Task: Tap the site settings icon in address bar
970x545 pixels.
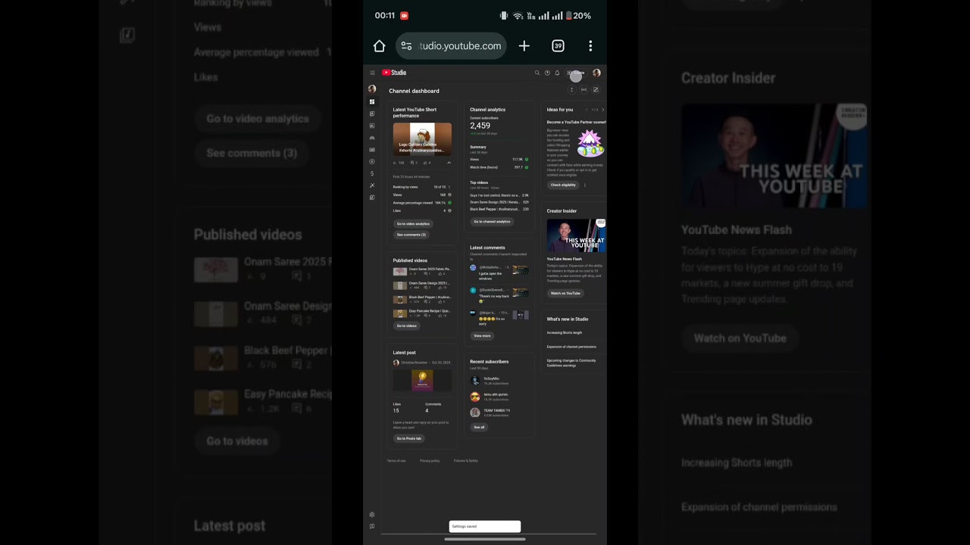Action: (406, 46)
